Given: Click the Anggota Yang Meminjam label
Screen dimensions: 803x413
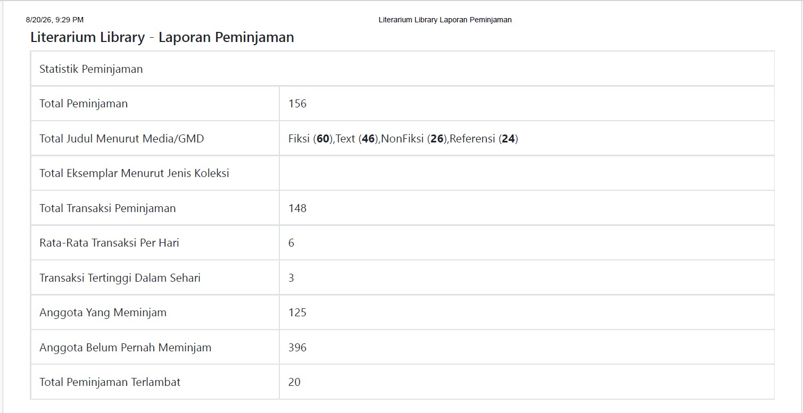Looking at the screenshot, I should click(x=103, y=313).
